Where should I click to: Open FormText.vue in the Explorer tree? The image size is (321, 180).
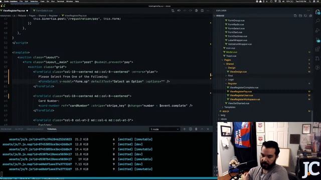click(x=235, y=32)
